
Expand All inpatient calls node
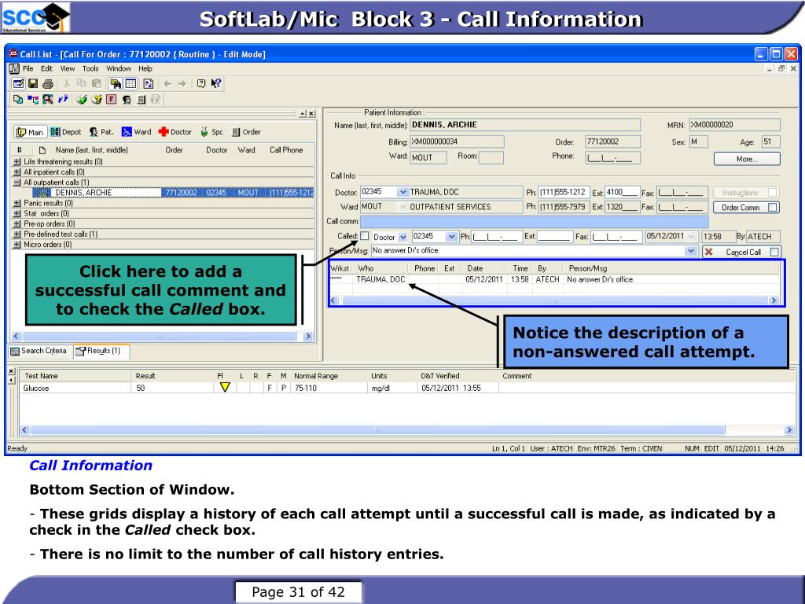(17, 171)
